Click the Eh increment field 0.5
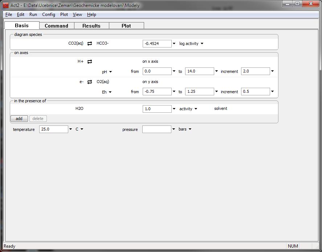This screenshot has width=322, height=252. click(256, 91)
